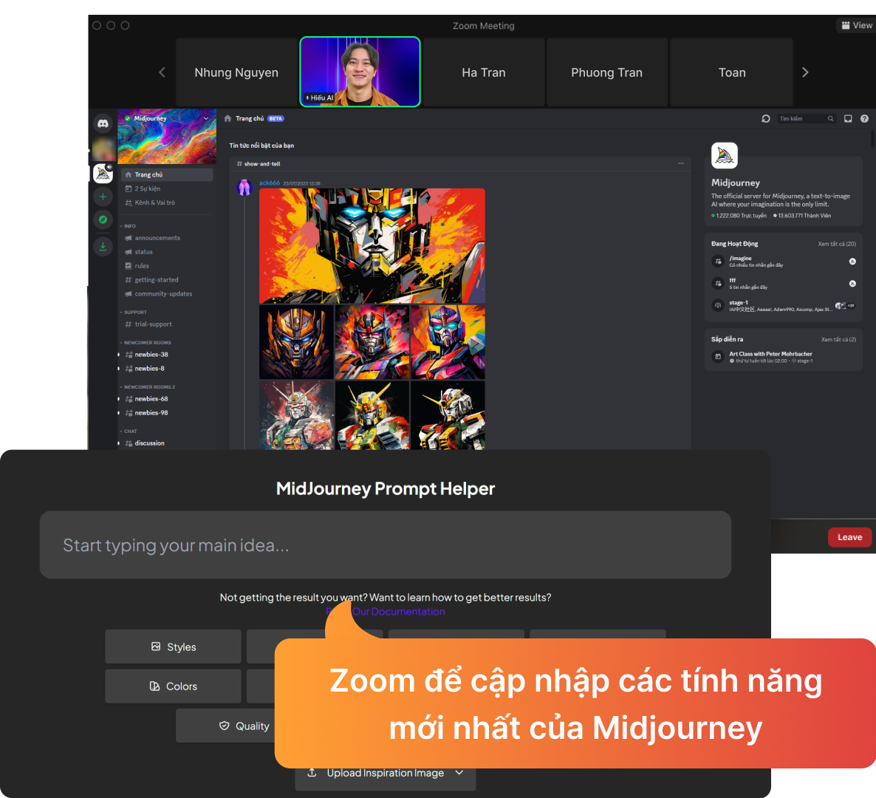Select Phuong Tran participant tile
This screenshot has height=798, width=876.
click(x=606, y=72)
